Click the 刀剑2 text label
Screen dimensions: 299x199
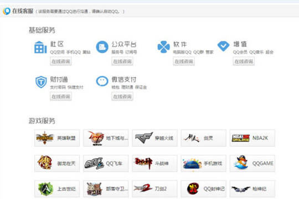point(161,188)
